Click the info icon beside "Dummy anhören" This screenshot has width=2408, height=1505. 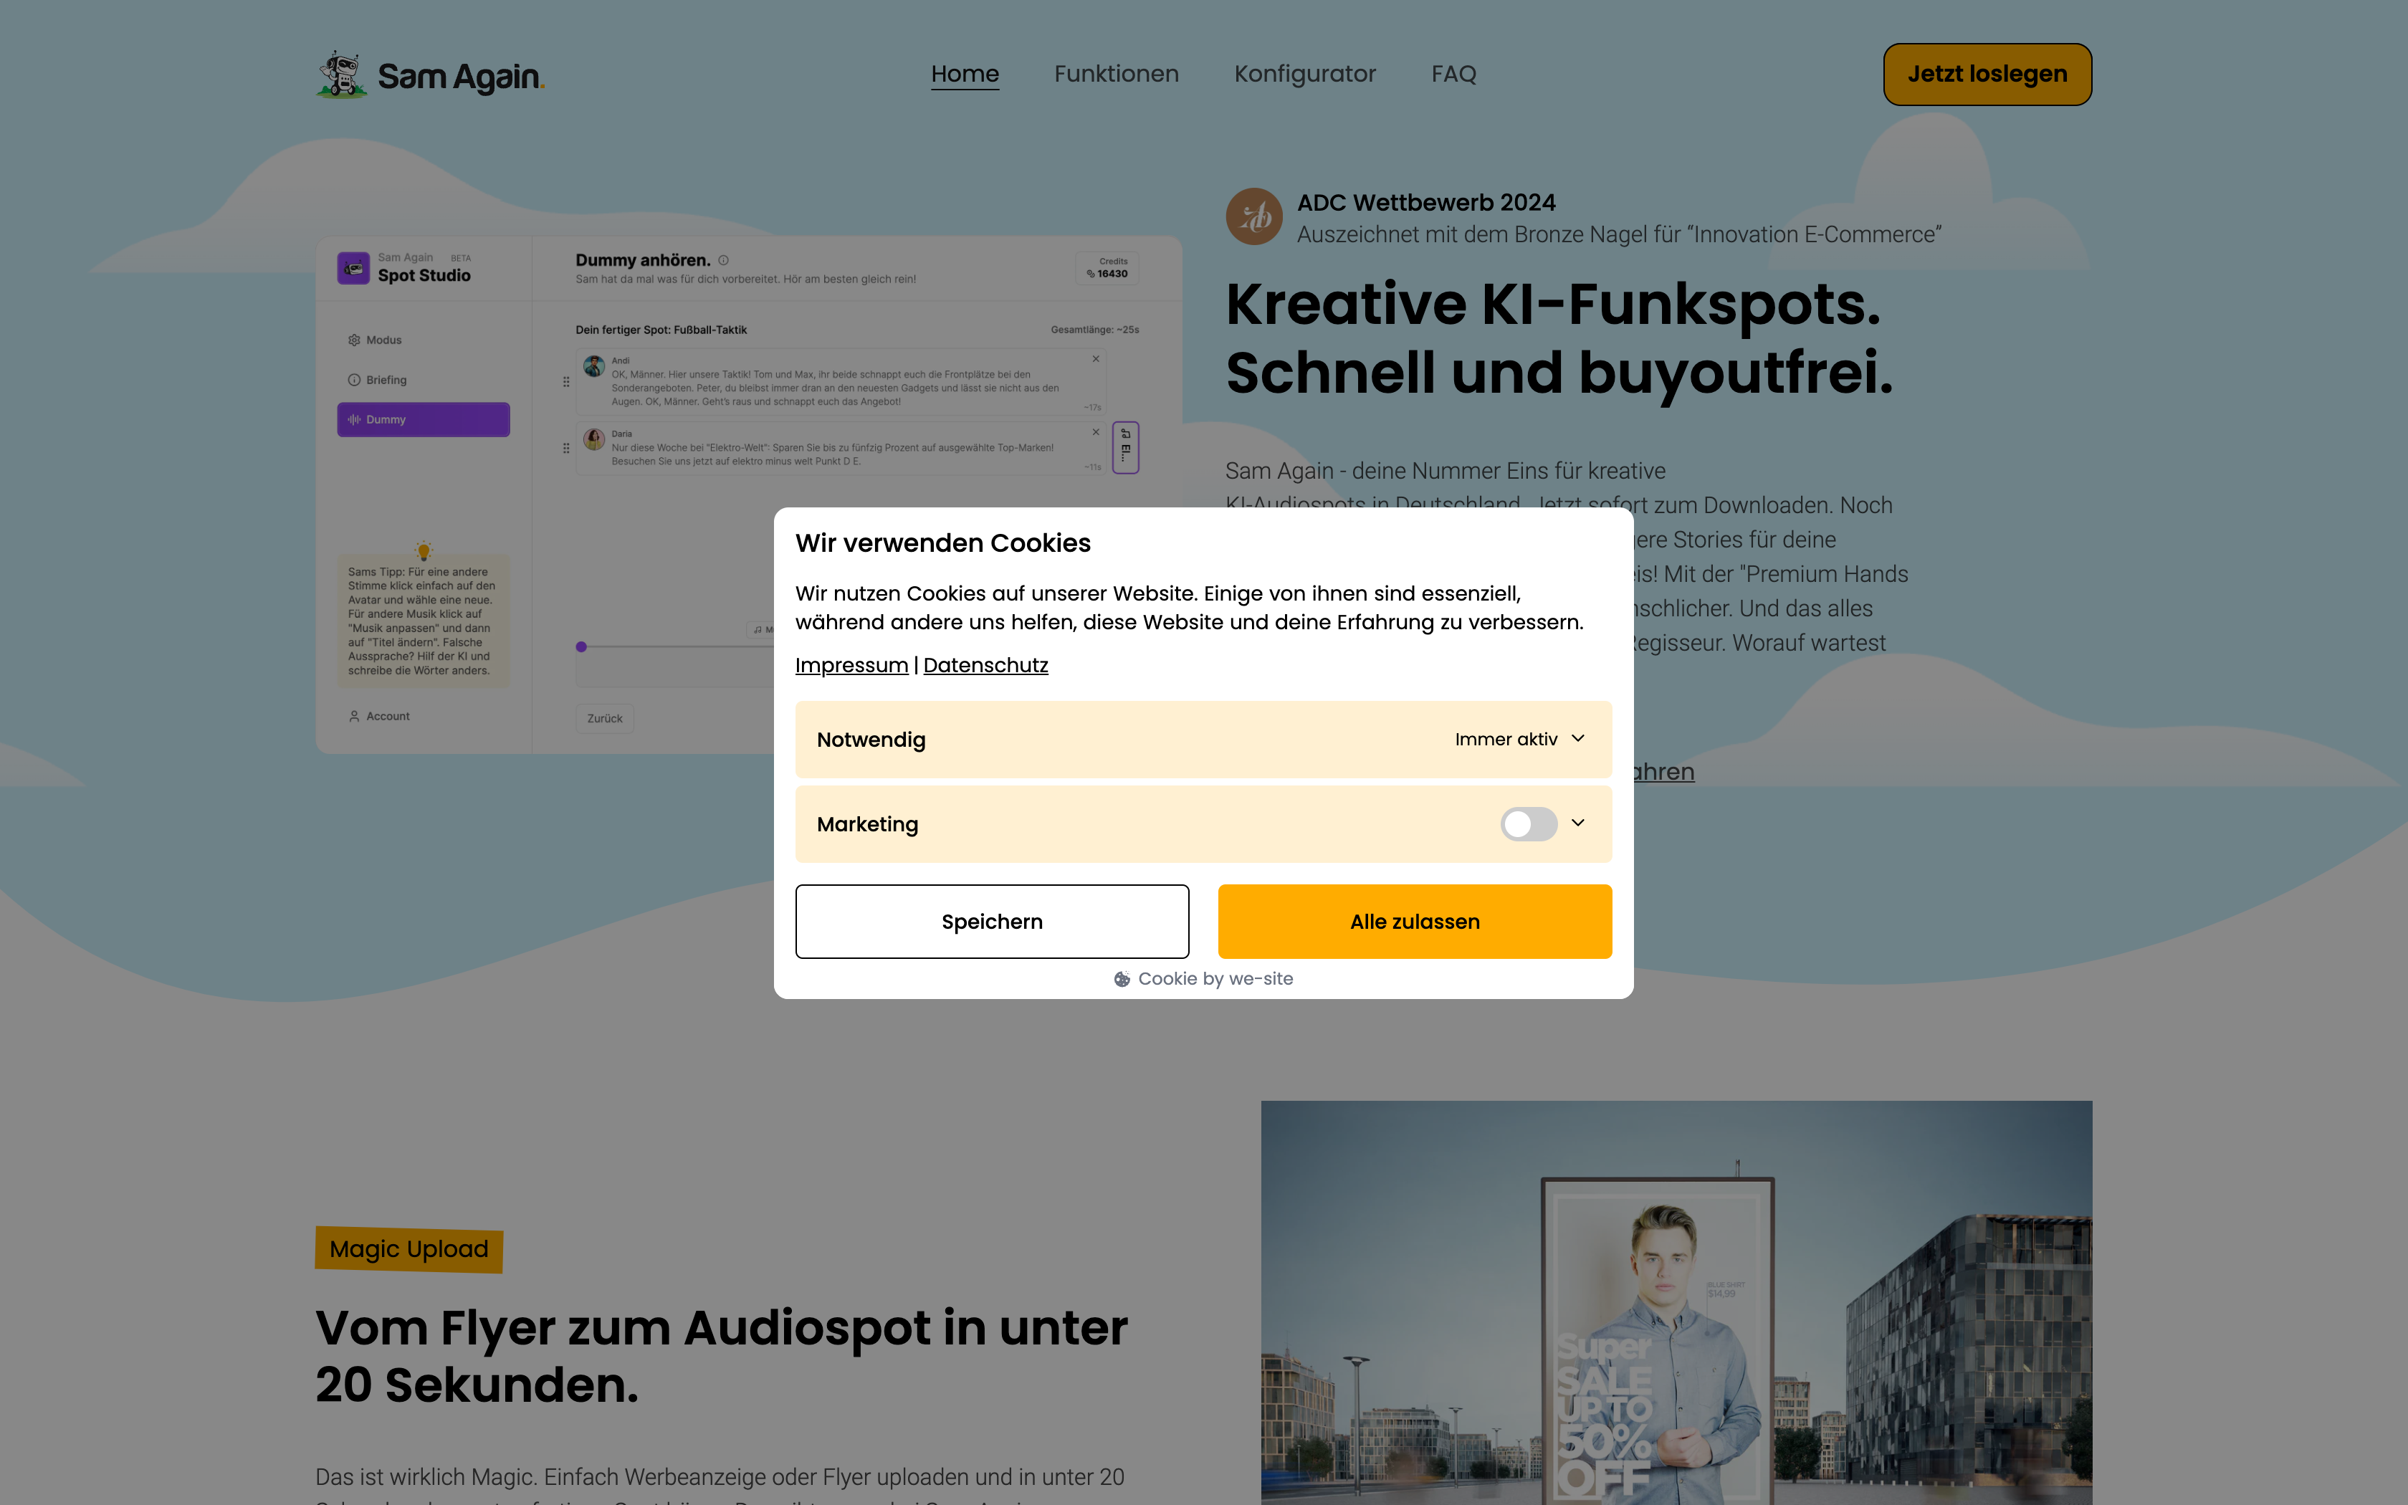point(723,259)
